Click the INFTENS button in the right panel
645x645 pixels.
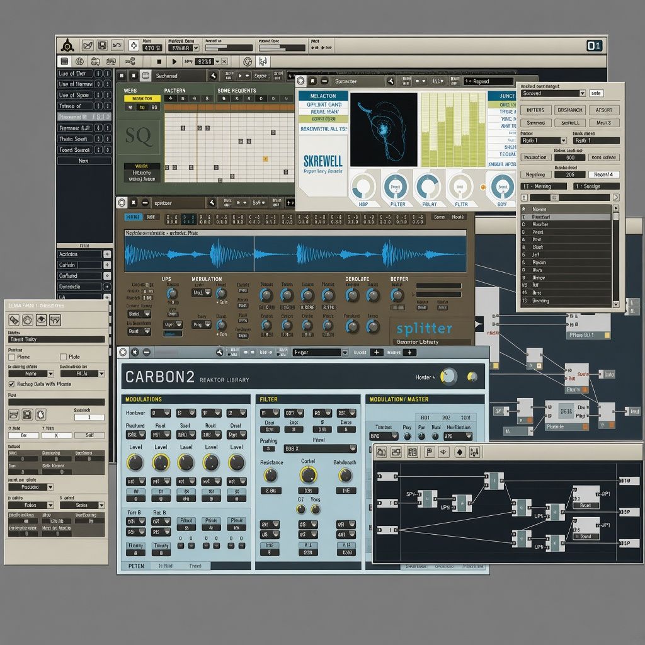tap(535, 110)
